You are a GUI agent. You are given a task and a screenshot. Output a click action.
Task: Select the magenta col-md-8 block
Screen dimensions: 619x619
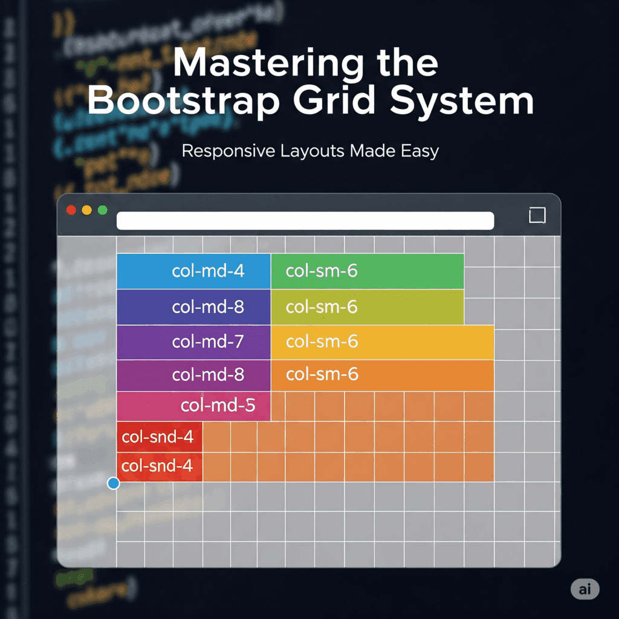[193, 375]
